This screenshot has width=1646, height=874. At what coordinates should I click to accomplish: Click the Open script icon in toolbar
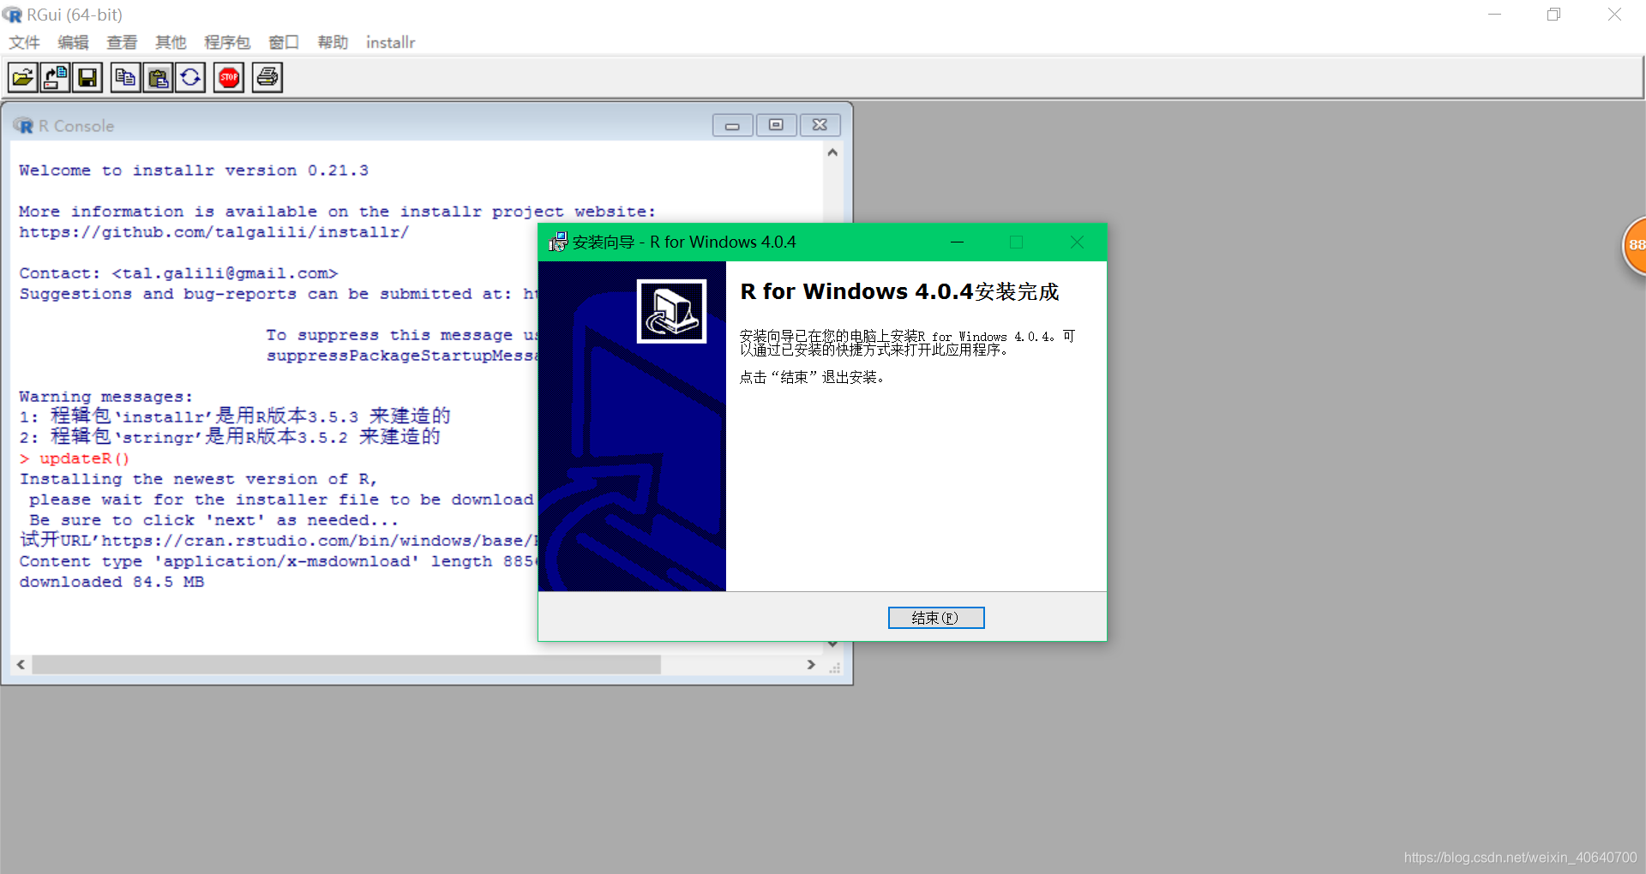[23, 78]
